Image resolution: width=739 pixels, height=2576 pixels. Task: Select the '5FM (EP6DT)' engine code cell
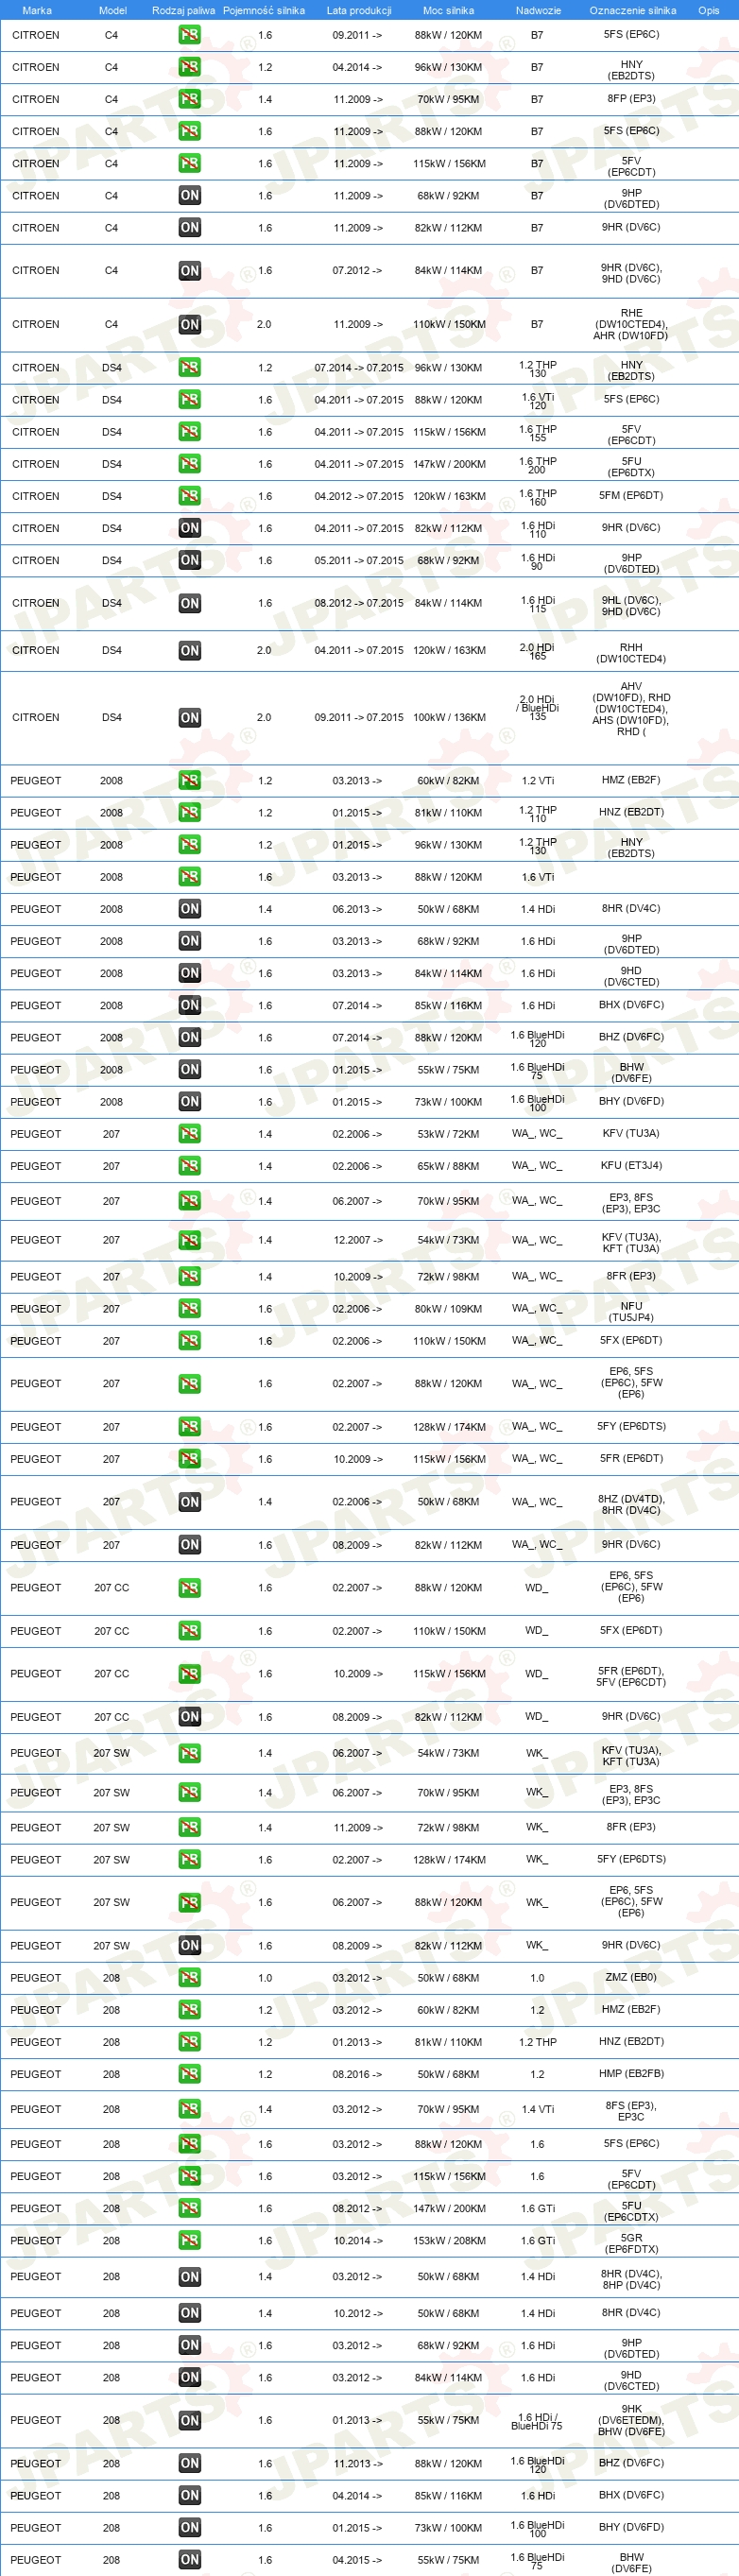coord(631,495)
